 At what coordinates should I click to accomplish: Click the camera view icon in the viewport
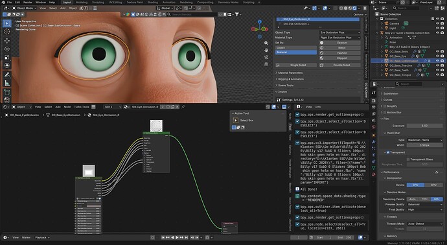(x=266, y=57)
